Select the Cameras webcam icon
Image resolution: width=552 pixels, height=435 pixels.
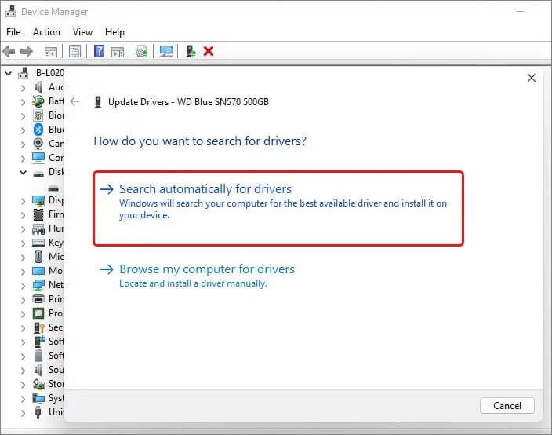click(38, 144)
